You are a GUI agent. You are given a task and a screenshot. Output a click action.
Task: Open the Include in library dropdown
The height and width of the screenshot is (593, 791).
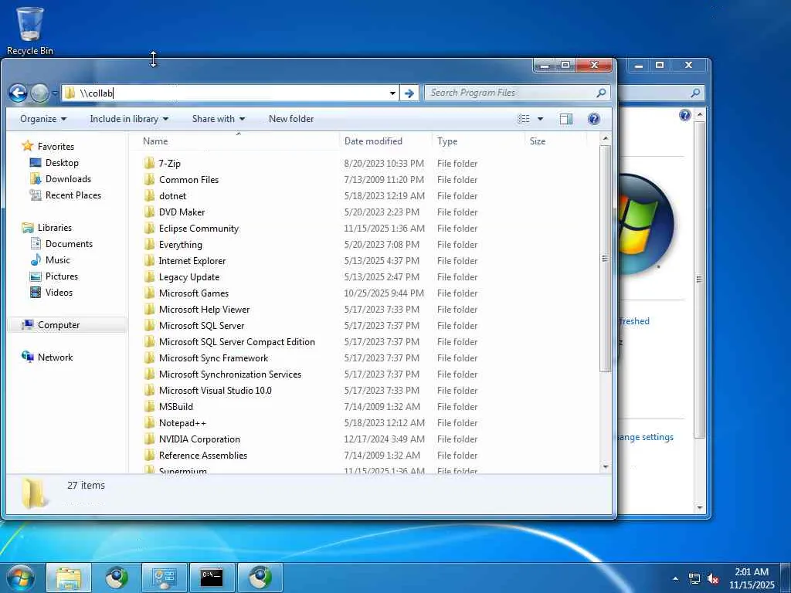(x=129, y=119)
